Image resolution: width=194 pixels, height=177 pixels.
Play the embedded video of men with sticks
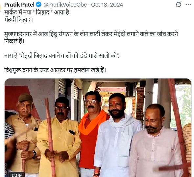click(x=98, y=128)
